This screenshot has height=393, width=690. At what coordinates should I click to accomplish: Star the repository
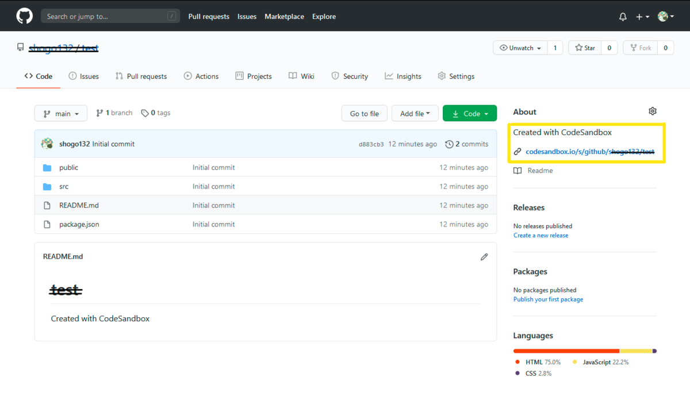pos(584,48)
